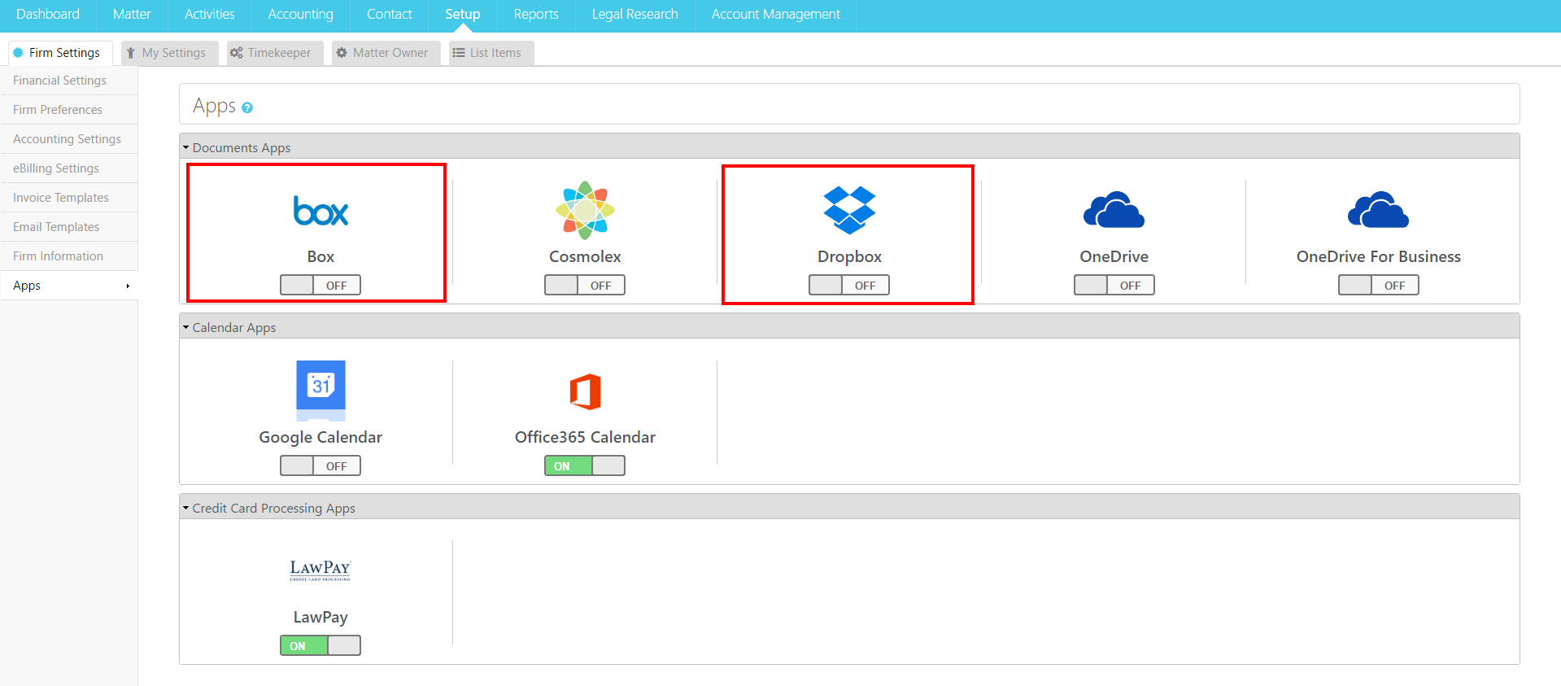Switch to the My Settings tab
This screenshot has height=686, width=1561.
pos(169,53)
